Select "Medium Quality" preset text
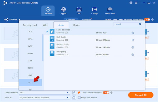Screen dimensions: 158x102 click(x=63, y=44)
